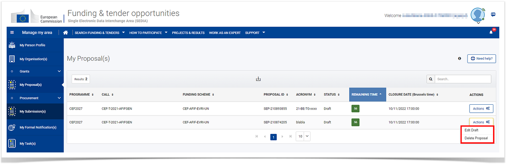The width and height of the screenshot is (508, 165).
Task: Open My Organisation(s) link
Action: [33, 59]
